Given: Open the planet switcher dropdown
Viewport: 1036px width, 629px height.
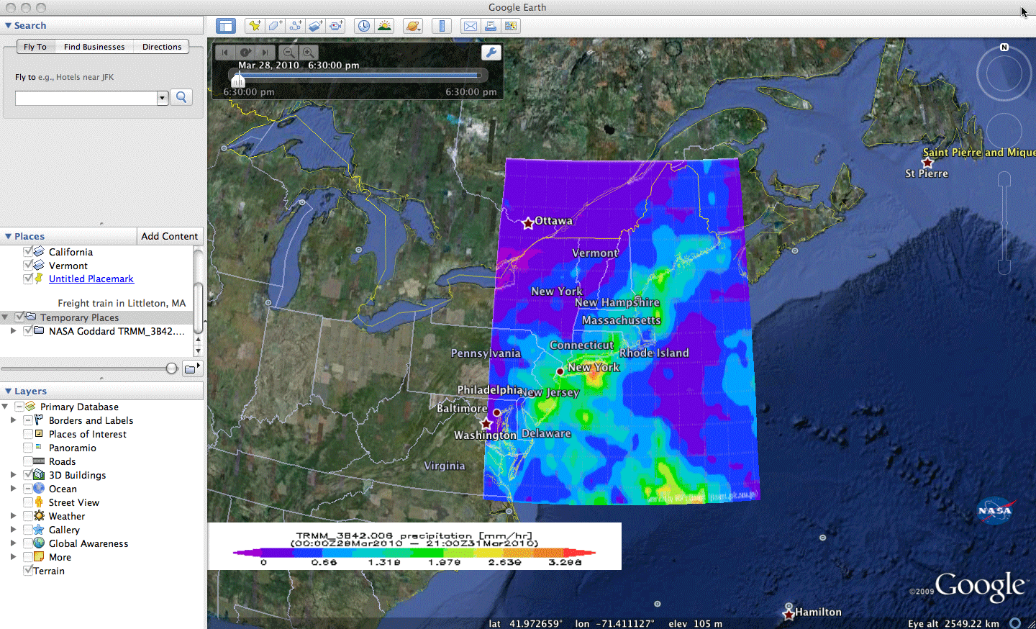Looking at the screenshot, I should pyautogui.click(x=413, y=25).
